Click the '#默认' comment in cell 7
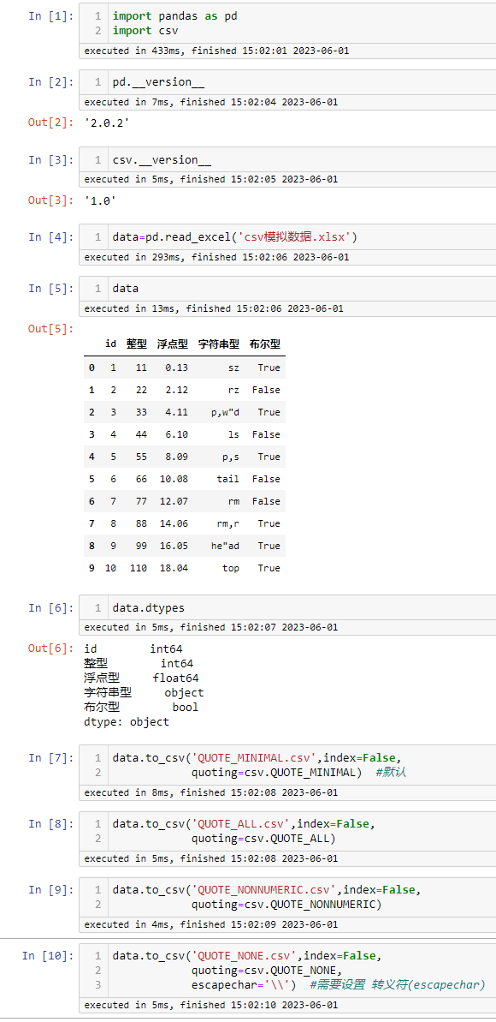This screenshot has height=1022, width=496. (391, 773)
